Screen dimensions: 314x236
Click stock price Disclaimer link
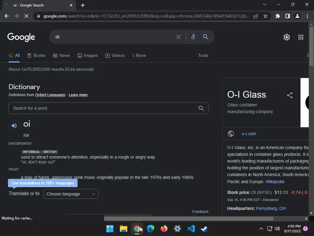[271, 200]
